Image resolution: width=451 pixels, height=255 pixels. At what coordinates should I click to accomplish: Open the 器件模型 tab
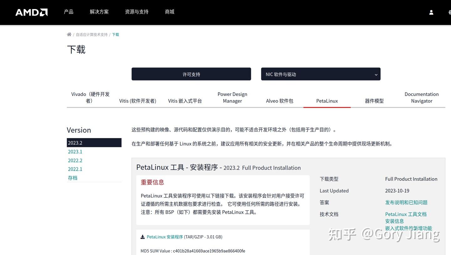(x=375, y=101)
